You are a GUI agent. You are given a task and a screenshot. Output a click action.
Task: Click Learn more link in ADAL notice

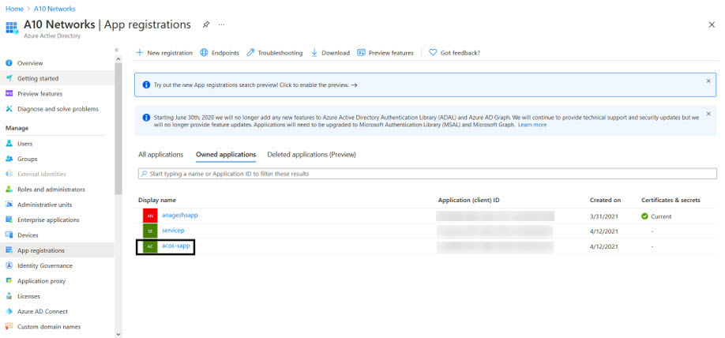point(532,125)
